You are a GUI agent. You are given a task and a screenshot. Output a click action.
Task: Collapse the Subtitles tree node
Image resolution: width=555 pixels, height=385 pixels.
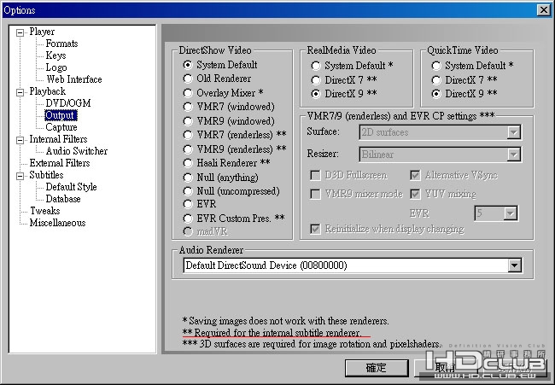coord(20,176)
